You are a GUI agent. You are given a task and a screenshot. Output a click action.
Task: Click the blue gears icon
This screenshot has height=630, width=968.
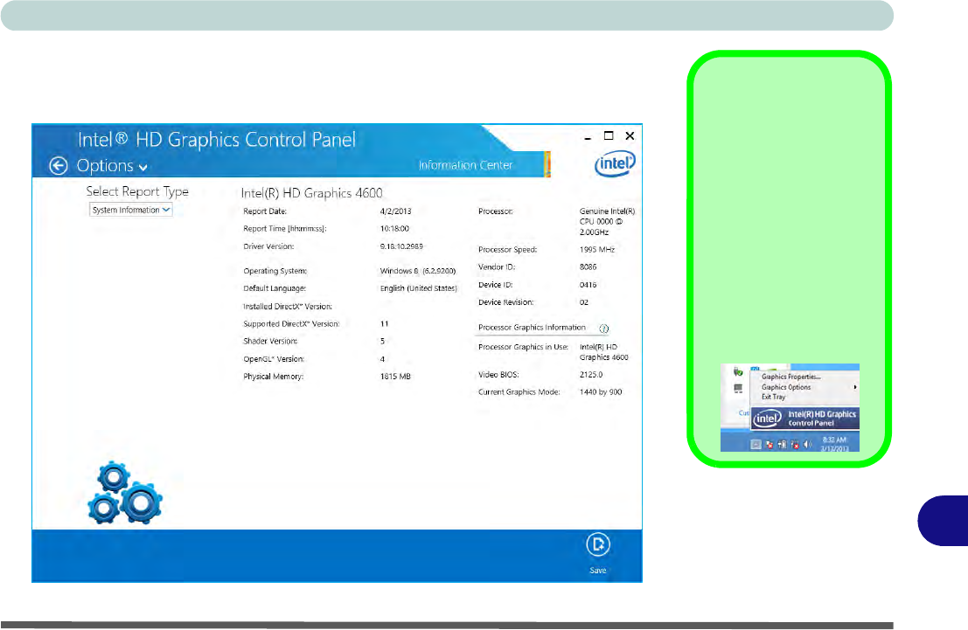click(125, 493)
